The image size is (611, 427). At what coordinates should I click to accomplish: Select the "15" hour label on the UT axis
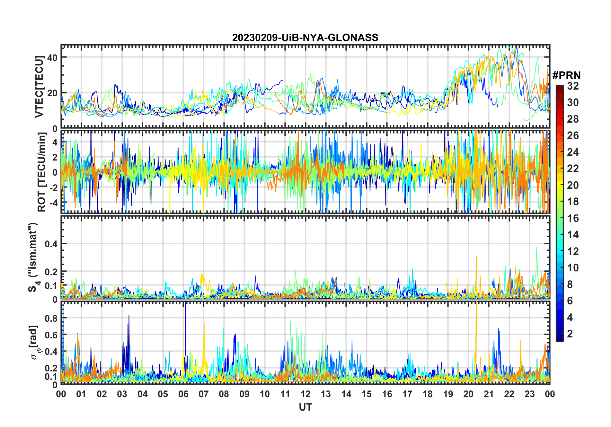coord(367,394)
